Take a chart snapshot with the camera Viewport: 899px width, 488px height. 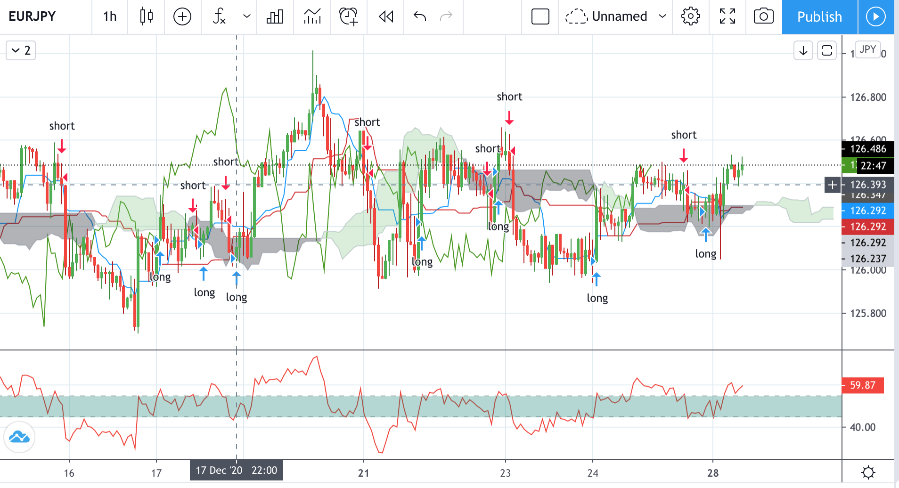[764, 16]
